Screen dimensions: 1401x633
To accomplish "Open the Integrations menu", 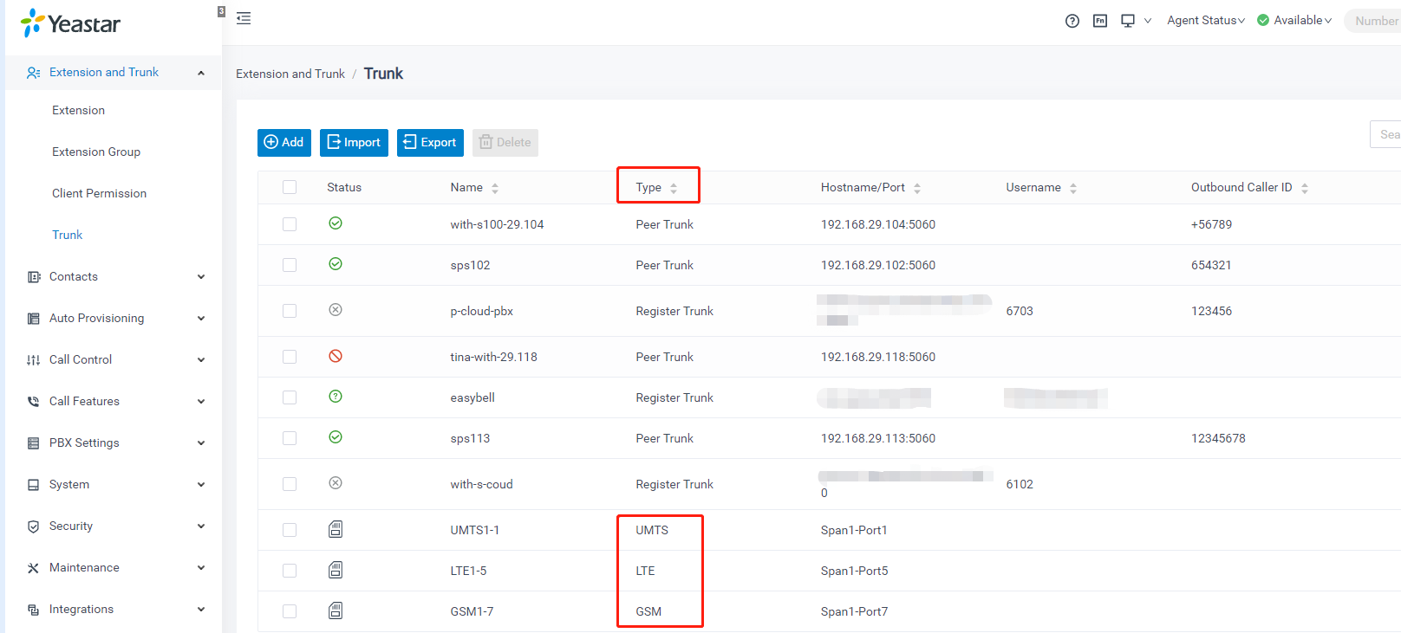I will pyautogui.click(x=114, y=610).
